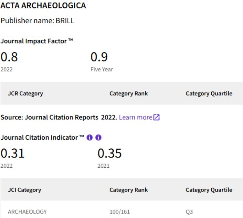Viewport: 243px width, 218px height.
Task: Click the Source: Journal Citation Reports 2022 text
Action: (59, 117)
